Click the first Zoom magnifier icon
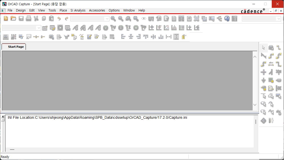Image resolution: width=284 pixels, height=160 pixels. click(113, 19)
